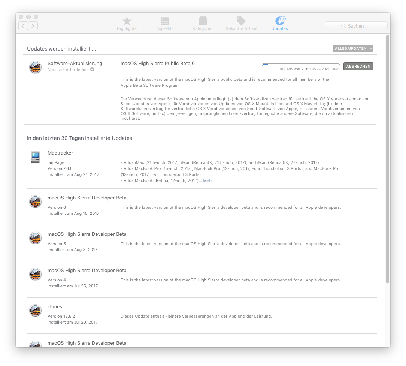This screenshot has height=366, width=406.
Task: Click the close window button
Action: coord(21,17)
